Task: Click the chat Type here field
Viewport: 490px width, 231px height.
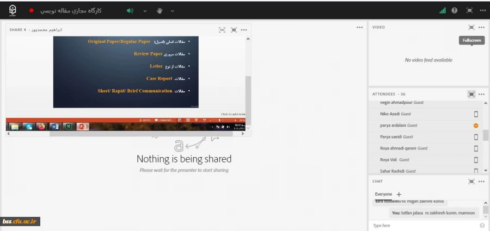Action: (422, 225)
